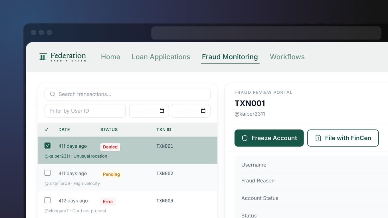Select the TXN001 ID in the table
The image size is (388, 218).
(x=165, y=146)
